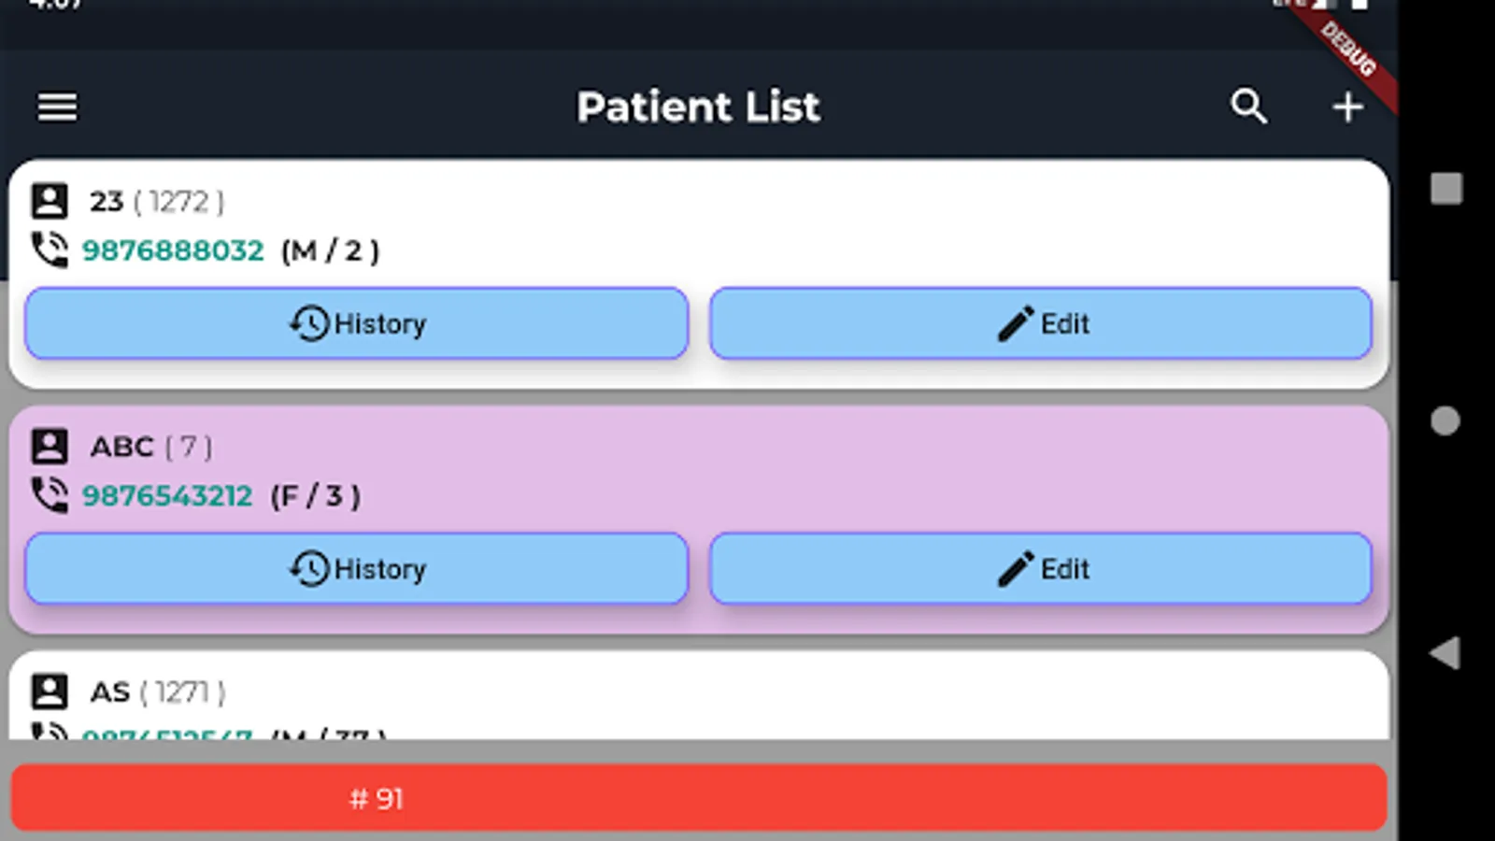The image size is (1495, 841).
Task: Click the phone icon next to 9876543212
Action: coord(50,495)
